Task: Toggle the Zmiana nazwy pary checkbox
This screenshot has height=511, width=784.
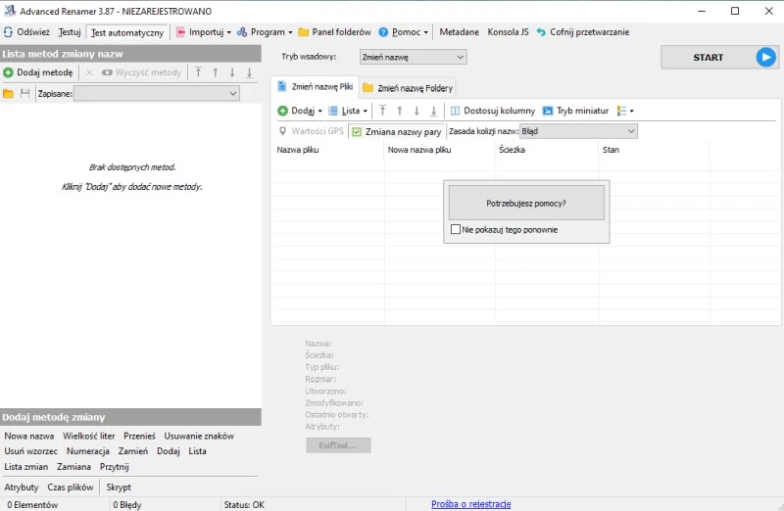Action: coord(357,131)
